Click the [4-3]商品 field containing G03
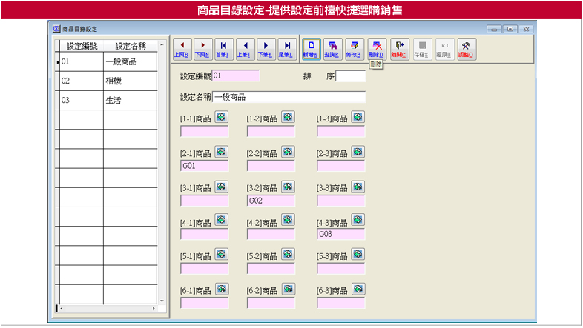The height and width of the screenshot is (328, 583). 340,235
